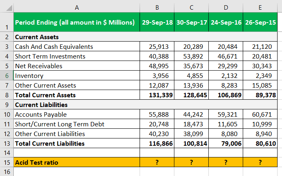Select row 6 header
The width and height of the screenshot is (282, 176).
pyautogui.click(x=7, y=75)
